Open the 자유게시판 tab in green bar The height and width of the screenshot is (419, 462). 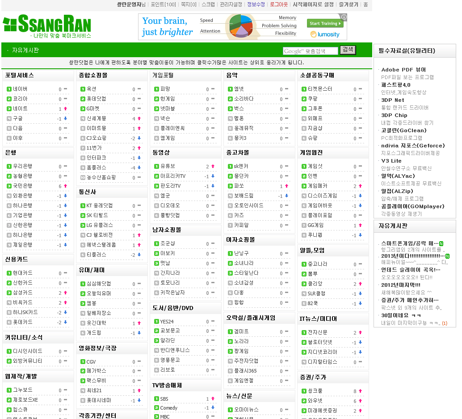(x=25, y=50)
